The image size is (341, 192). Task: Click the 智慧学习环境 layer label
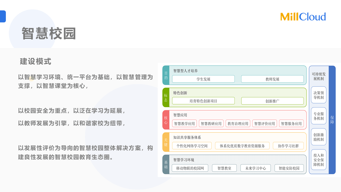point(184,160)
